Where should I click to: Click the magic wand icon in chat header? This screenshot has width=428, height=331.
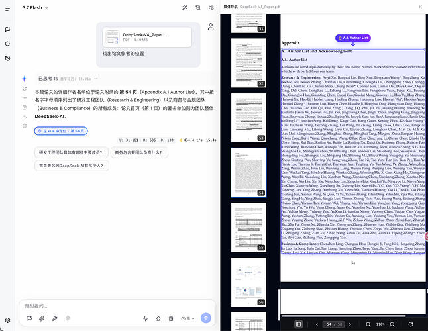pyautogui.click(x=185, y=8)
